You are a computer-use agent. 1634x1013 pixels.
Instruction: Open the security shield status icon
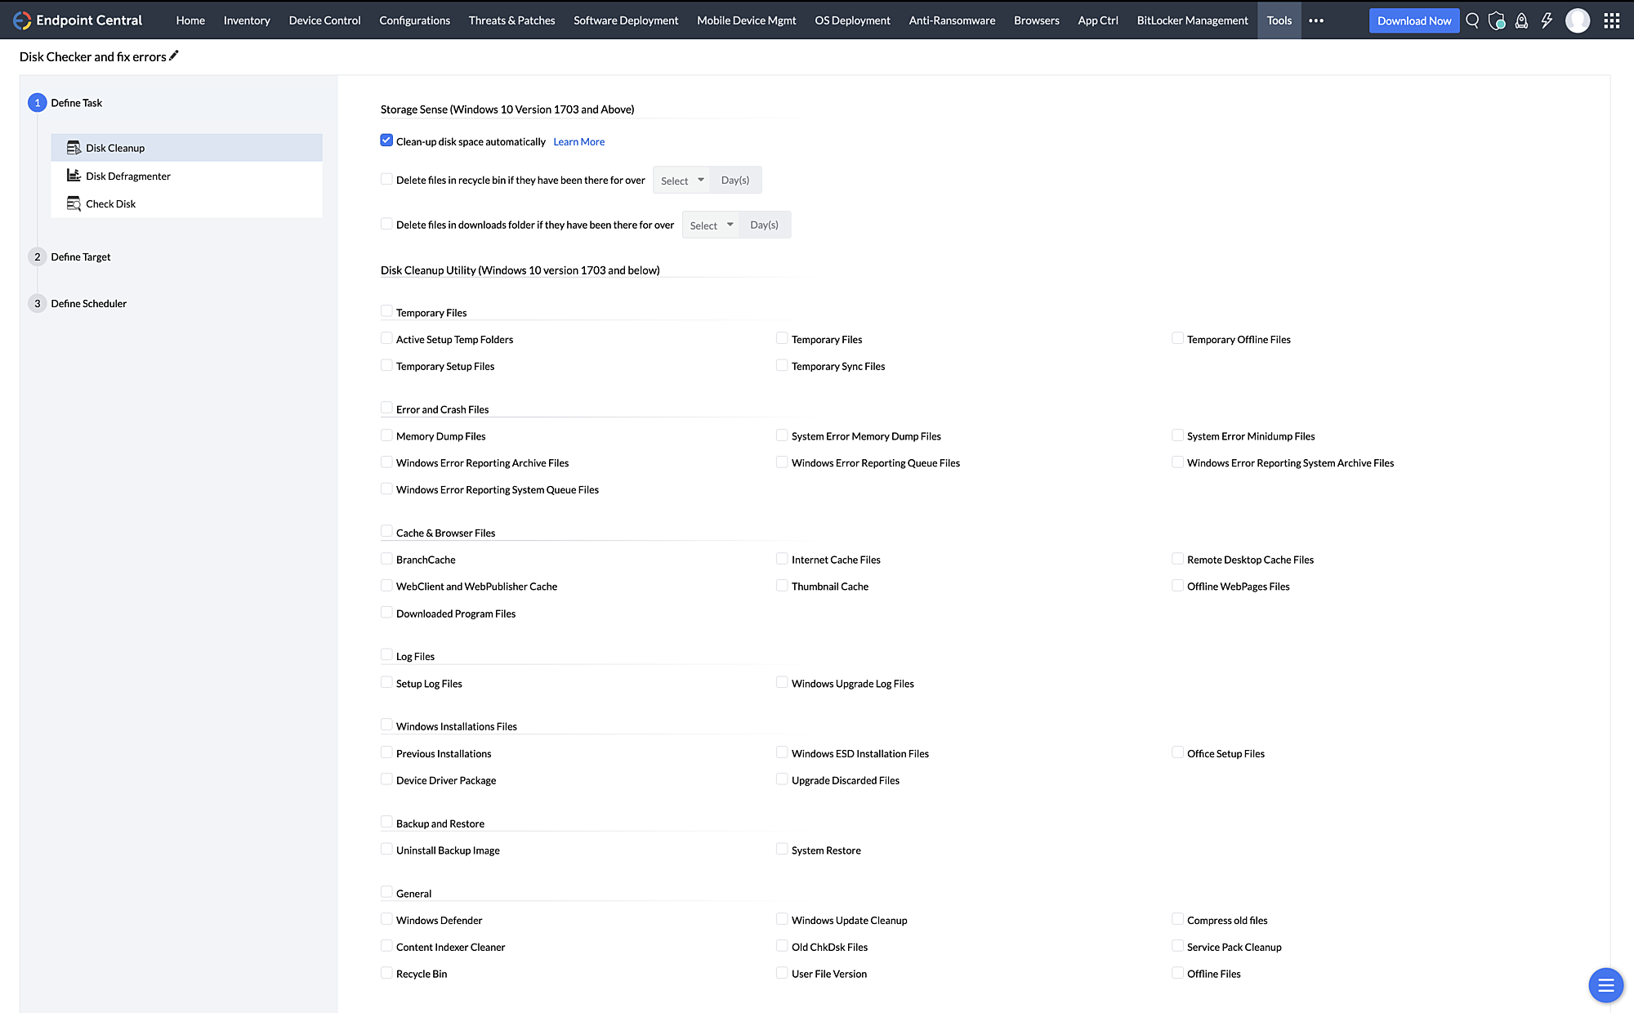[1497, 20]
